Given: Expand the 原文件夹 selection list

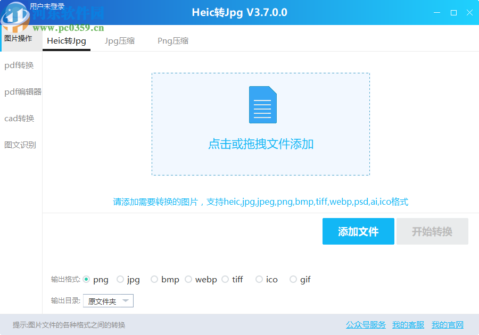Looking at the screenshot, I should point(126,300).
